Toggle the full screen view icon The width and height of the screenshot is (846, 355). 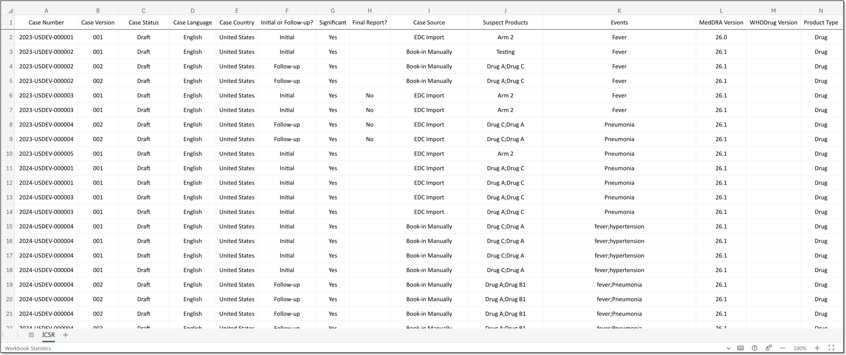coord(831,348)
